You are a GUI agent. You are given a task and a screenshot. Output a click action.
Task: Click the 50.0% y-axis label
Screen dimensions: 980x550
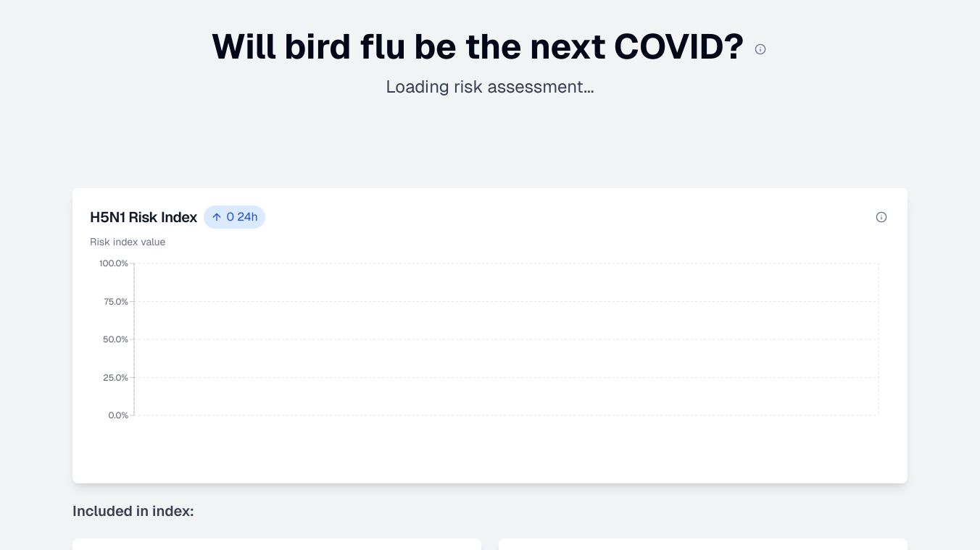pos(115,339)
